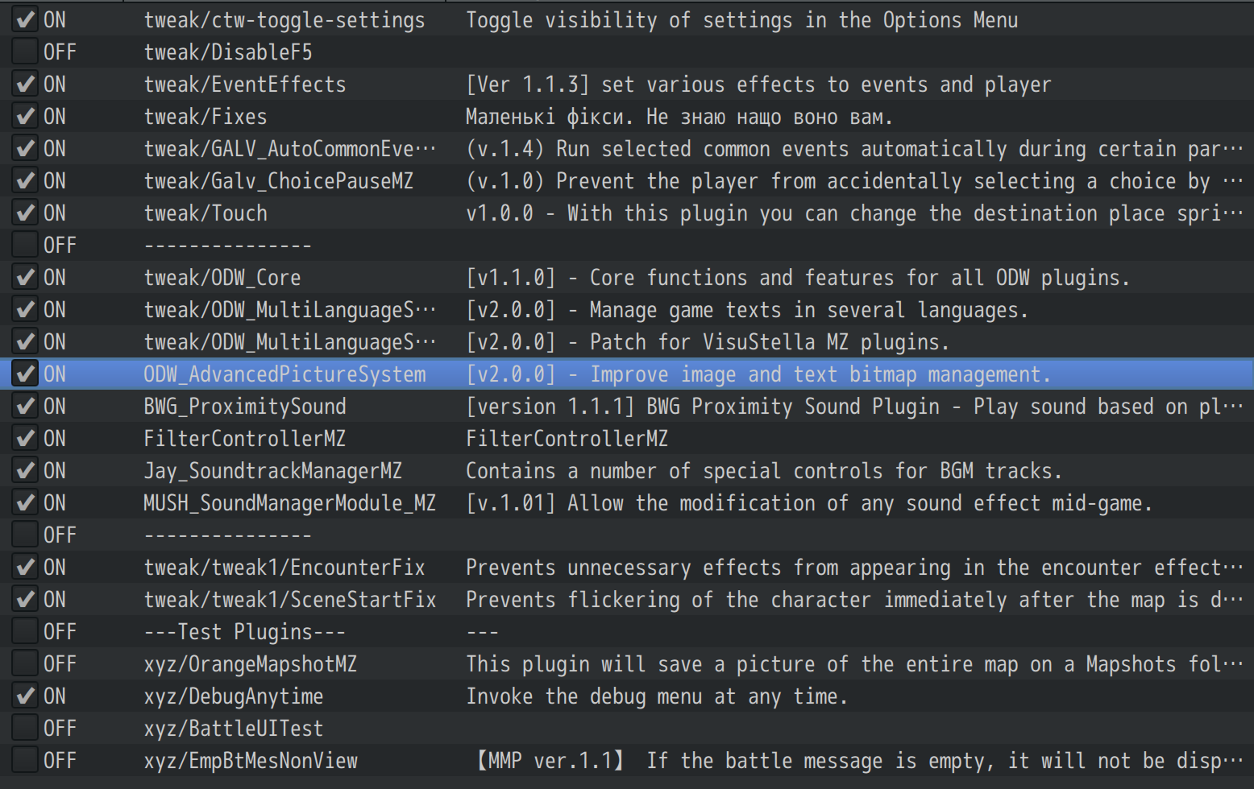The height and width of the screenshot is (789, 1254).
Task: Enable the xyz/BattleUITest checkbox
Action: click(25, 728)
